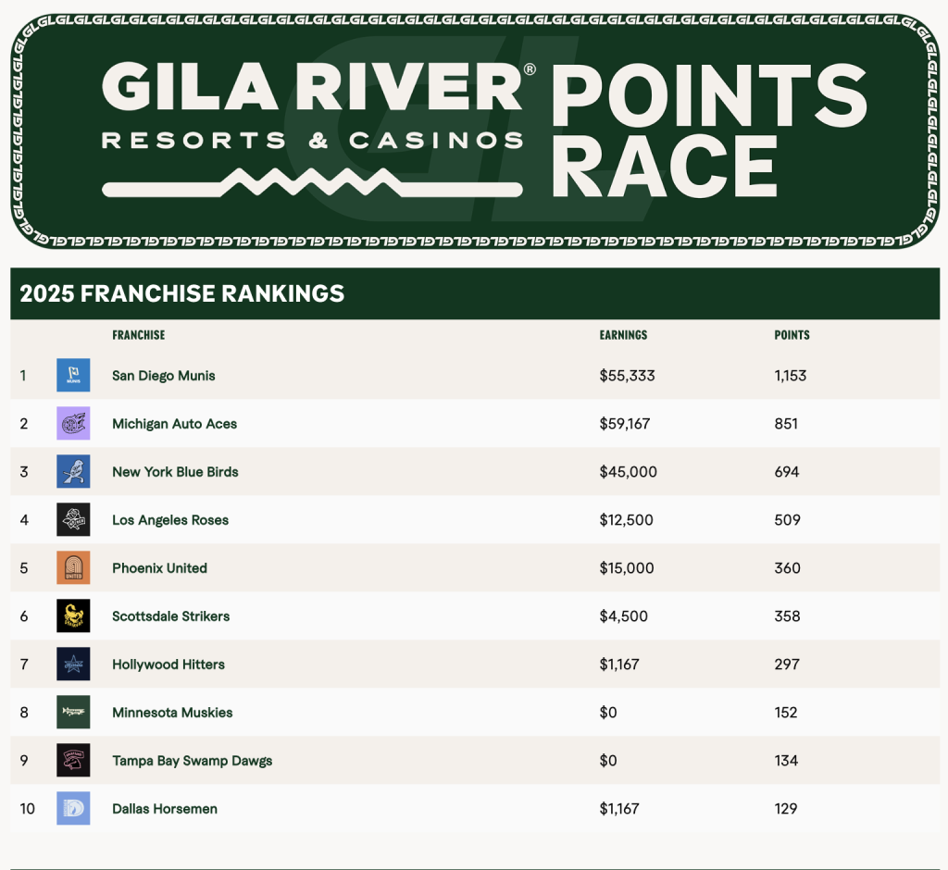
Task: Click the 2025 Franchise Rankings title bar
Action: [x=474, y=294]
